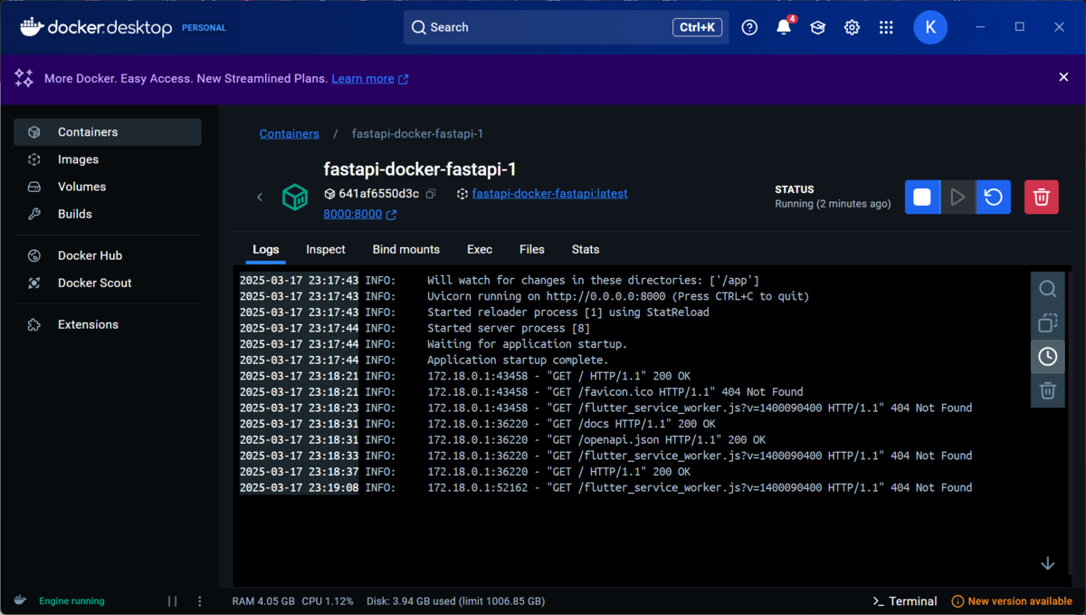The height and width of the screenshot is (615, 1086).
Task: Open engine options three-dot menu
Action: (200, 601)
